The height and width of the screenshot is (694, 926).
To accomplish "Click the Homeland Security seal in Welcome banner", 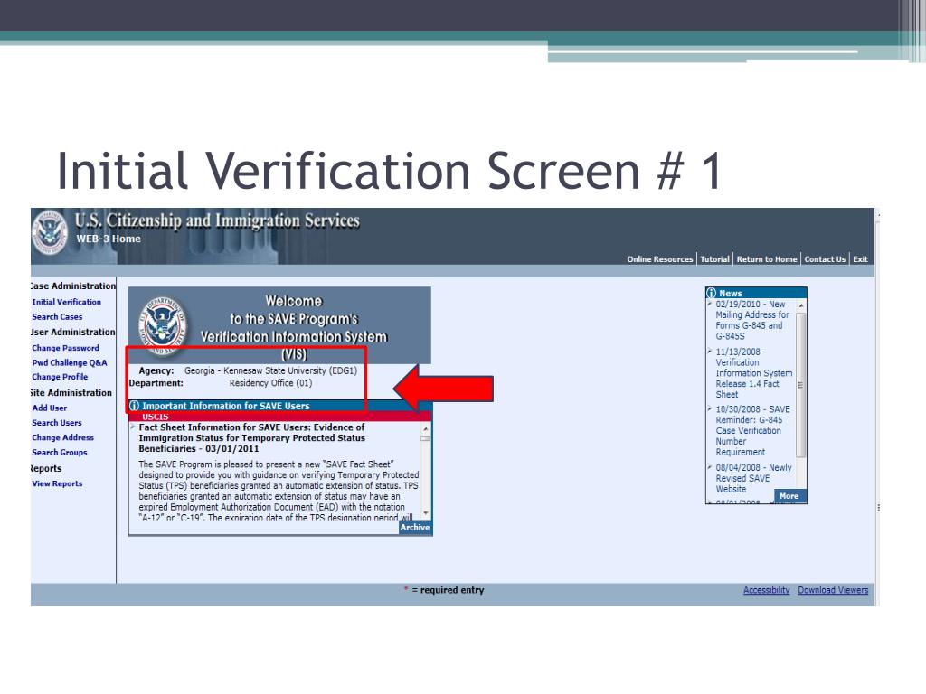I will [x=163, y=324].
